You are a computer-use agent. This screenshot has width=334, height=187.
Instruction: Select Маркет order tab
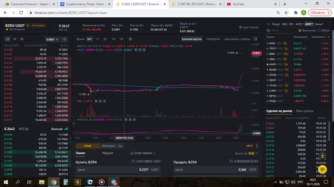click(108, 153)
